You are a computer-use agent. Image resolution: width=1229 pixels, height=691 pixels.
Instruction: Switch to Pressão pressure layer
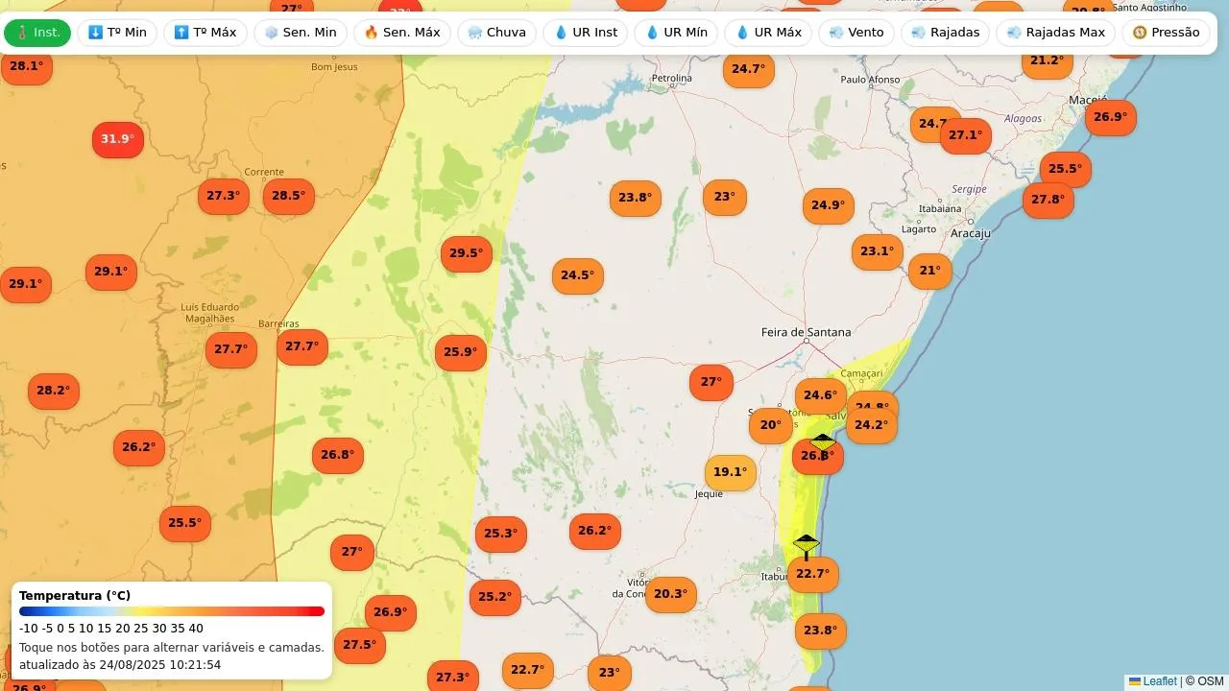coord(1166,33)
